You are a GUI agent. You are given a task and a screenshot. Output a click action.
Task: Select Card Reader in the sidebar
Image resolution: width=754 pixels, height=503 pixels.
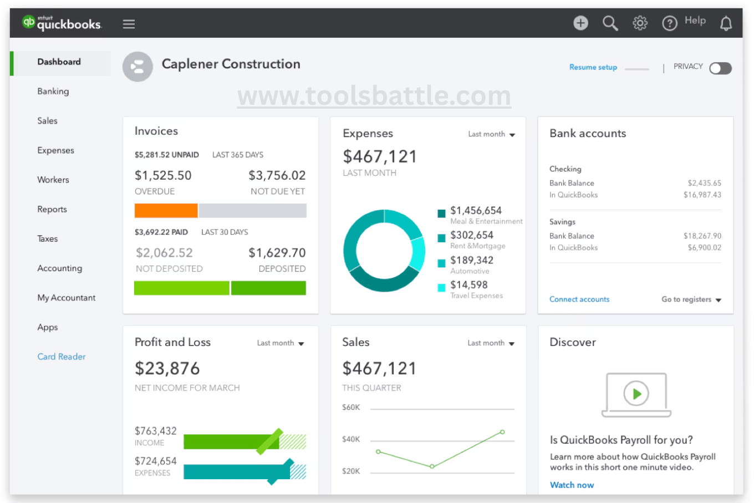click(62, 357)
